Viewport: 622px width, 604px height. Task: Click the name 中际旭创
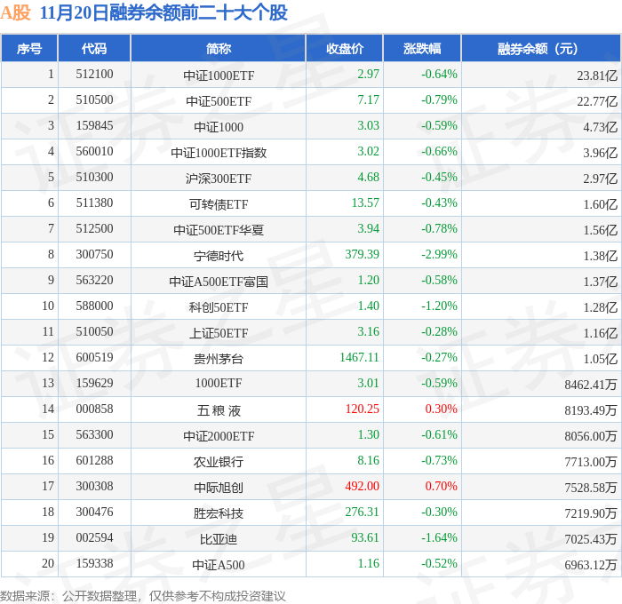click(219, 488)
